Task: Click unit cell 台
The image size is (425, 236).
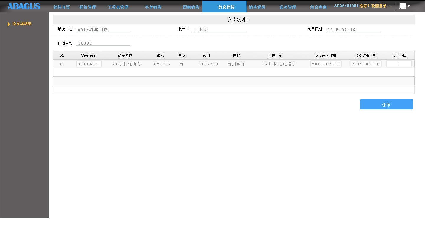Action: (182, 64)
